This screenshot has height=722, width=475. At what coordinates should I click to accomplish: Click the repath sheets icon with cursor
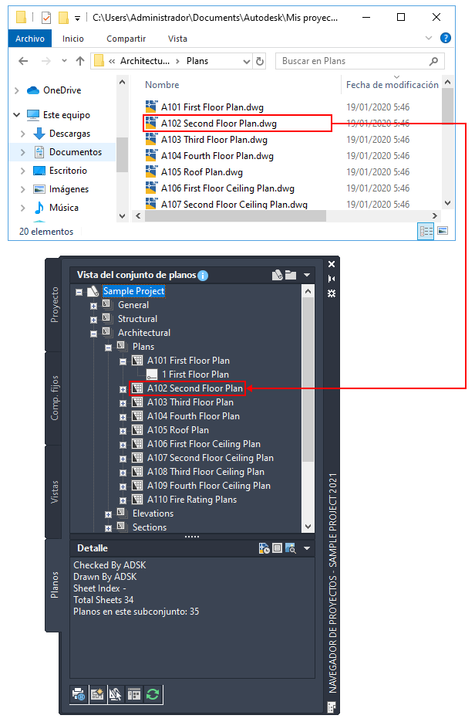[116, 694]
